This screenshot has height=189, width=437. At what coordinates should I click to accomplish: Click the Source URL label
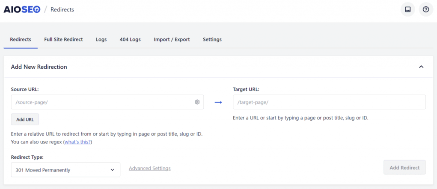(25, 89)
